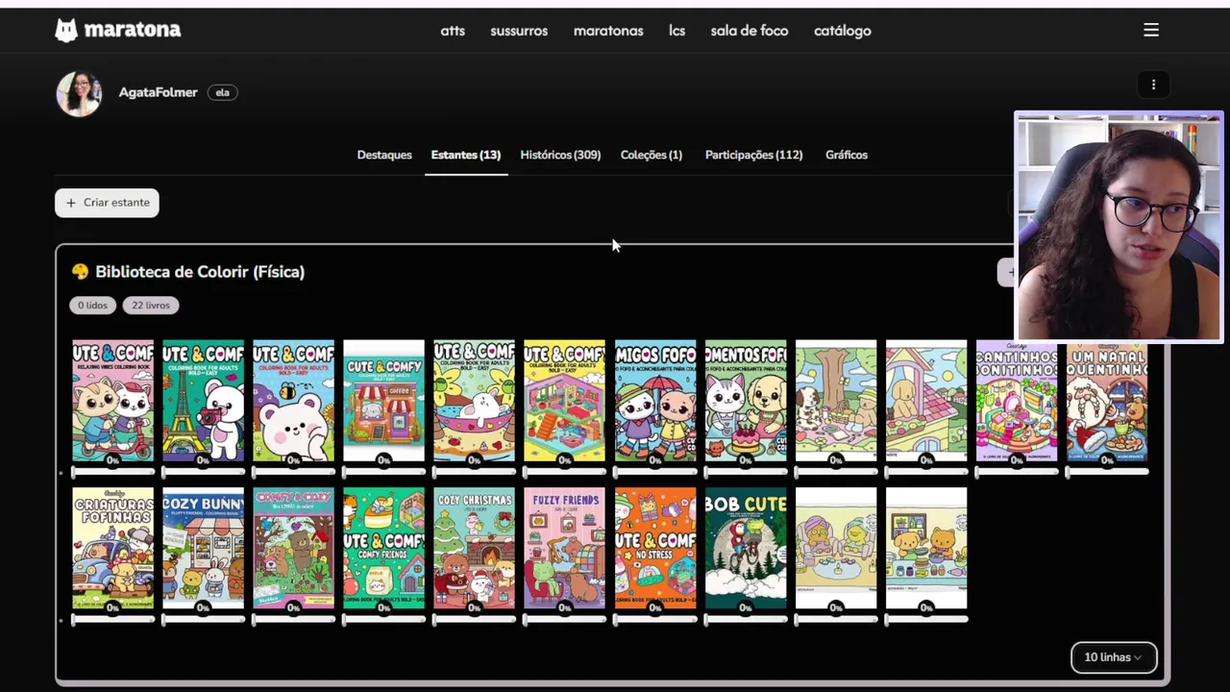This screenshot has height=692, width=1230.
Task: Click the 0% badge on Cozy Bunny cover
Action: (x=203, y=607)
